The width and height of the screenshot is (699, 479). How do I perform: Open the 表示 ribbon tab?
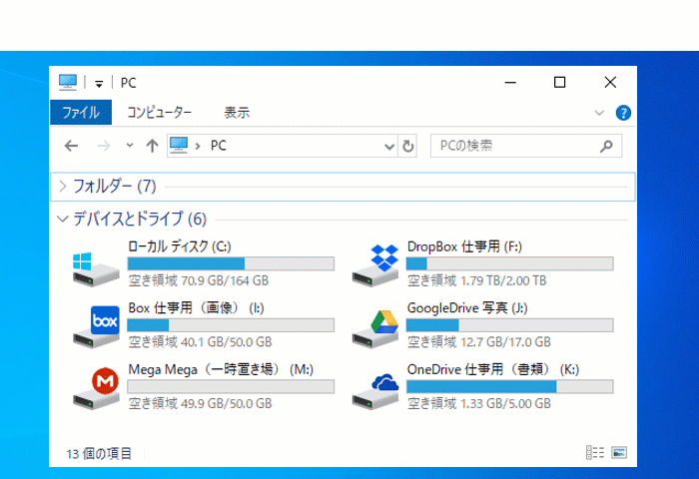coord(237,113)
